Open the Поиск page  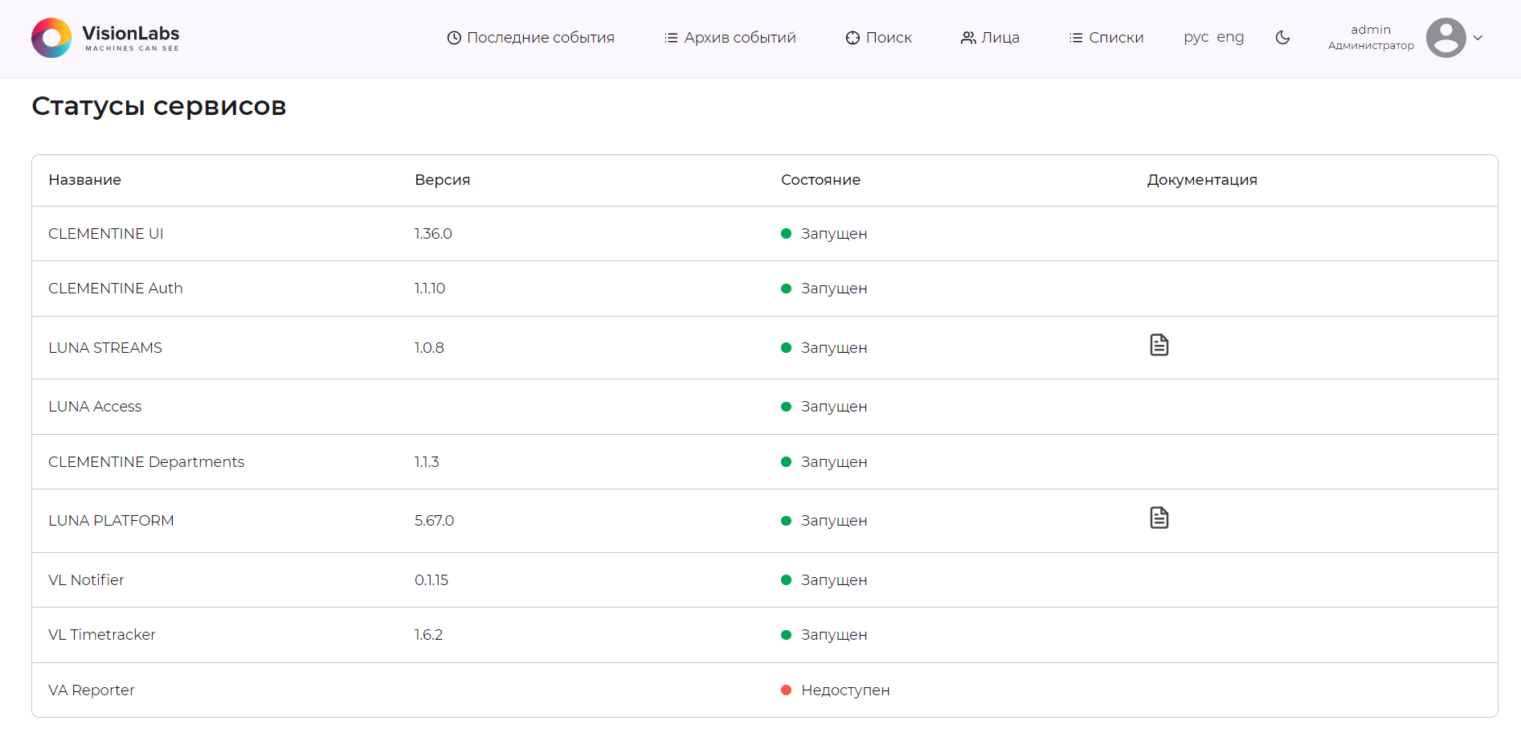(878, 38)
